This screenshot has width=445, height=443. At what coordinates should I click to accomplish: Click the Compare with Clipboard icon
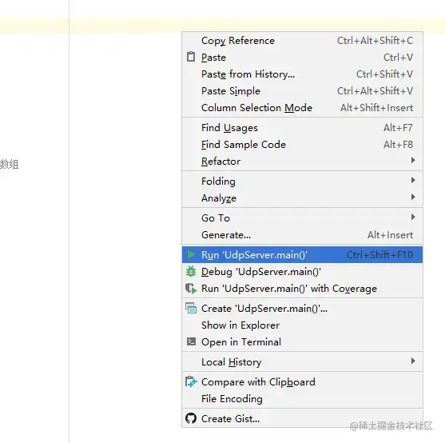191,381
